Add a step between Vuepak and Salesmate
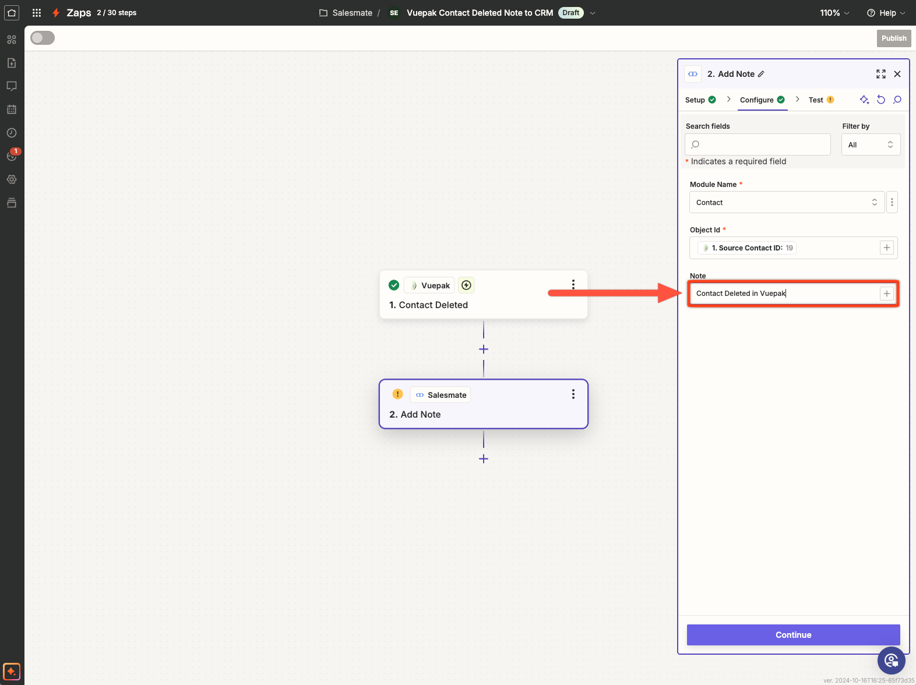Screen dimensions: 916x685 484,349
